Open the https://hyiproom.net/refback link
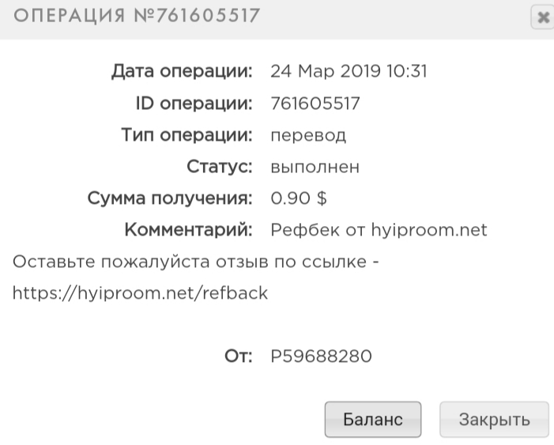554x445 pixels. click(141, 293)
